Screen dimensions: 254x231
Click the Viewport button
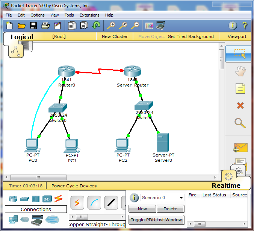point(237,36)
